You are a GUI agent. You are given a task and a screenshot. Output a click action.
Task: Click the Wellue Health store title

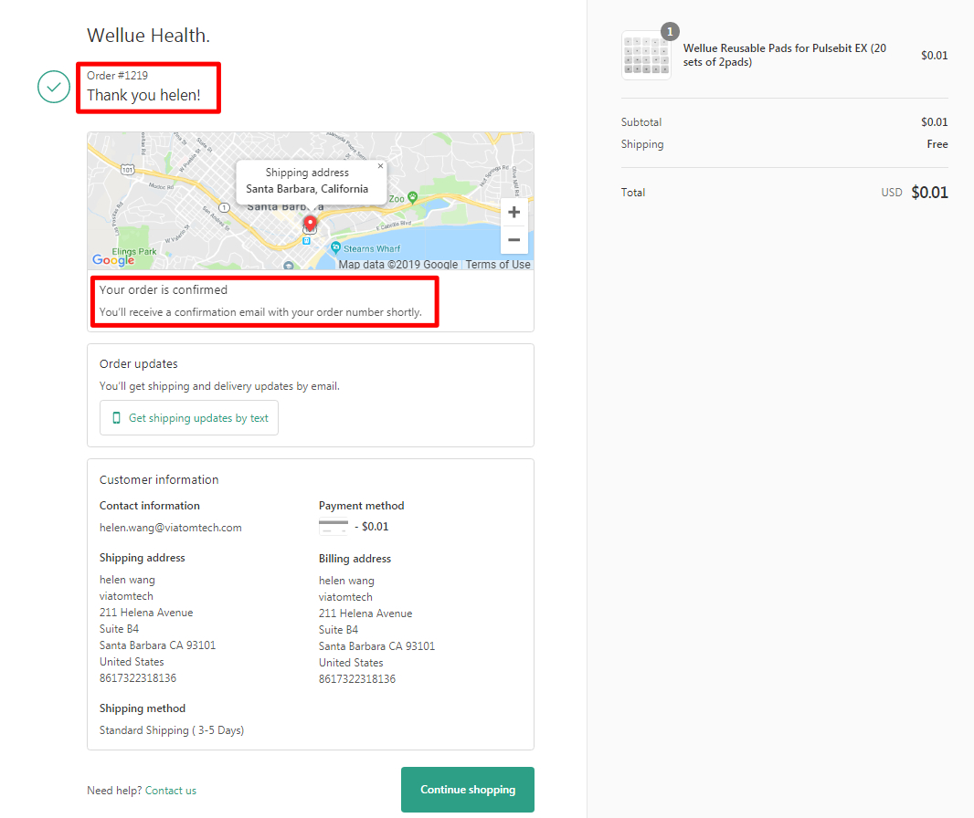click(x=148, y=36)
